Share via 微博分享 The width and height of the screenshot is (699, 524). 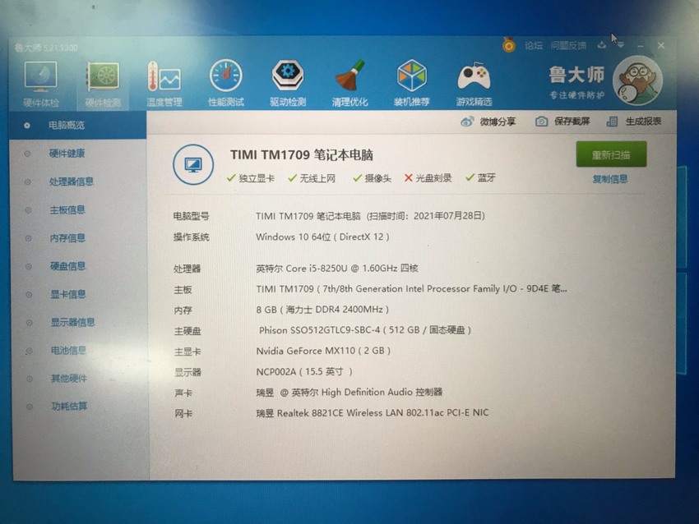pos(488,121)
